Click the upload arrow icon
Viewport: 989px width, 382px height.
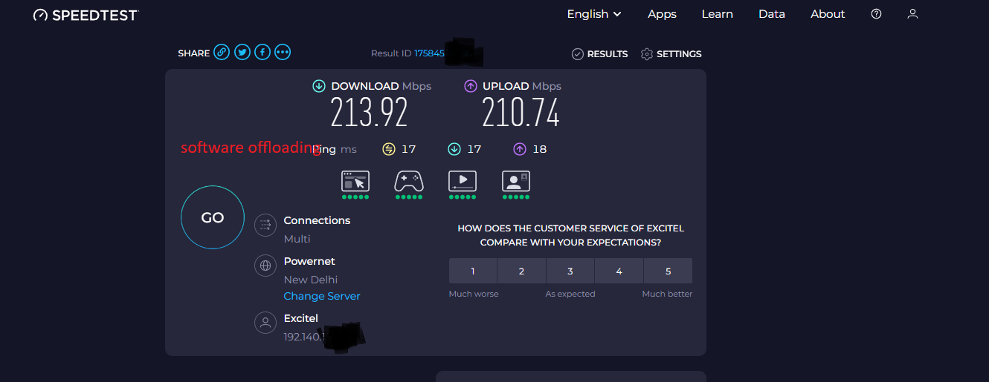(x=471, y=86)
